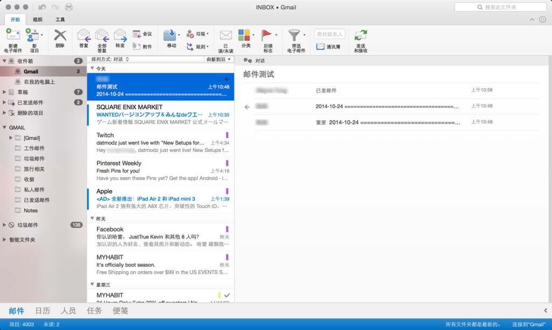Open the sort order 由新到旧 dropdown
Screen dimensions: 552x330
(x=219, y=59)
